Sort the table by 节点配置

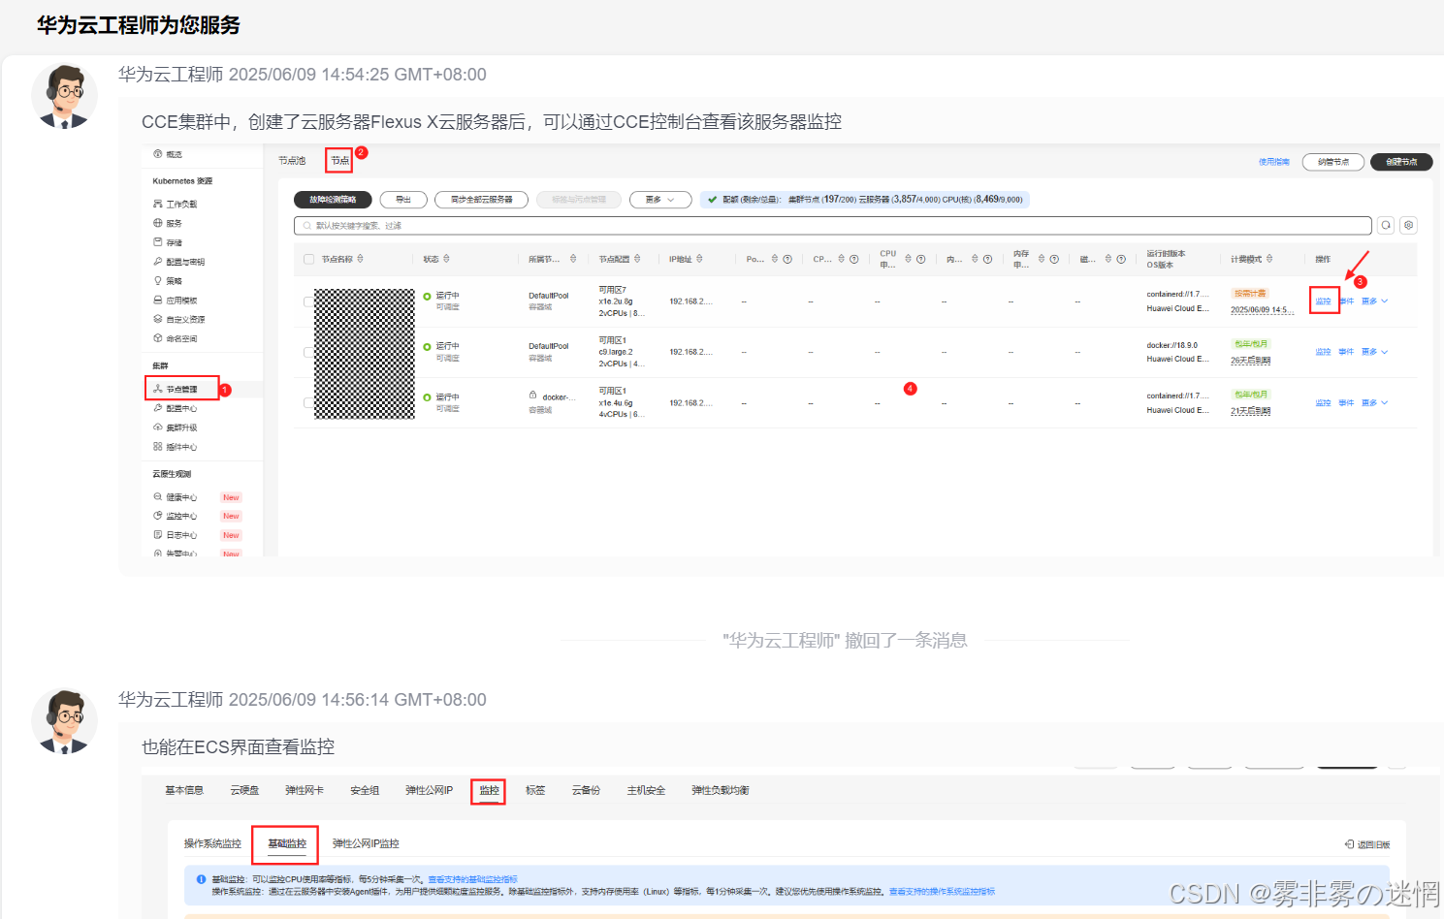(x=637, y=259)
